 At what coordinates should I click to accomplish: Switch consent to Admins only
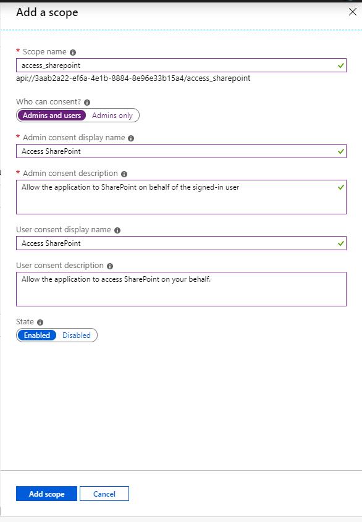click(112, 115)
